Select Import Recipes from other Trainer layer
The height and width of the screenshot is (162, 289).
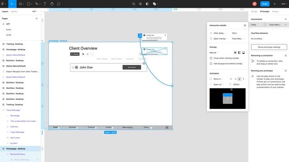pos(23,72)
